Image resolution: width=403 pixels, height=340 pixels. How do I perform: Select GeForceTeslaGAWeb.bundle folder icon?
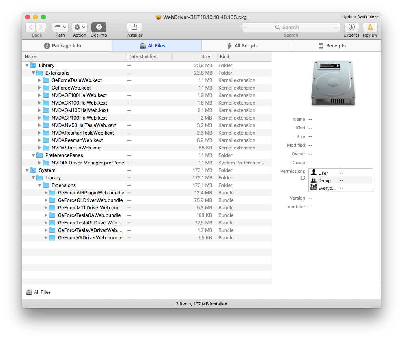pos(52,215)
